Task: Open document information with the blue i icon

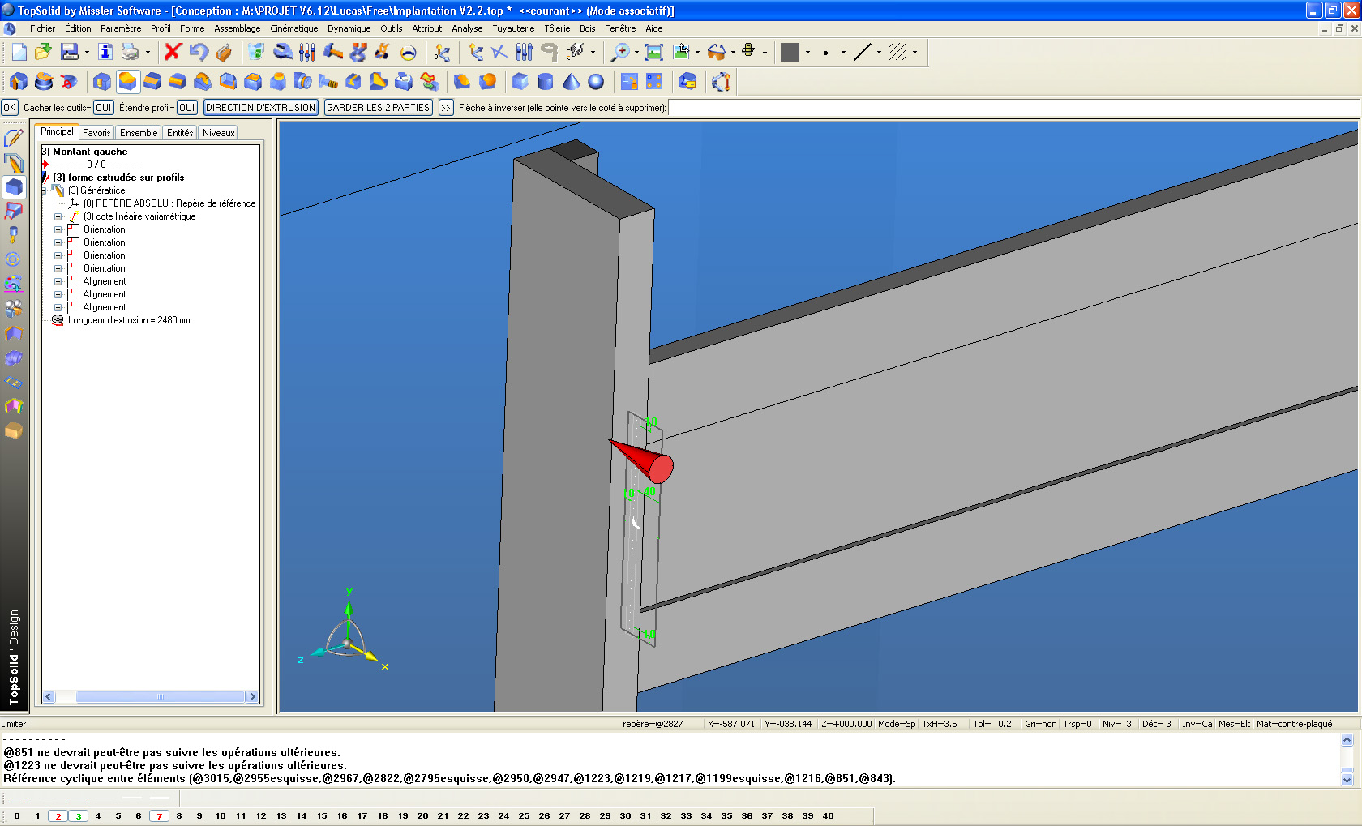Action: point(105,52)
